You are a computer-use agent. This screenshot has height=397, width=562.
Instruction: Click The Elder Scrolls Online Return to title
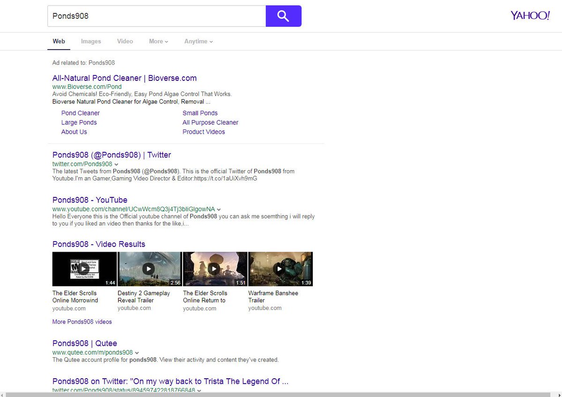coord(205,297)
